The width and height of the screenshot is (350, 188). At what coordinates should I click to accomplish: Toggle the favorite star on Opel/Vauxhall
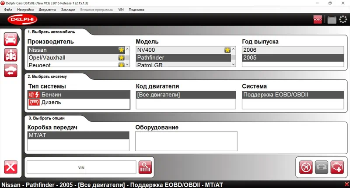tap(122, 58)
